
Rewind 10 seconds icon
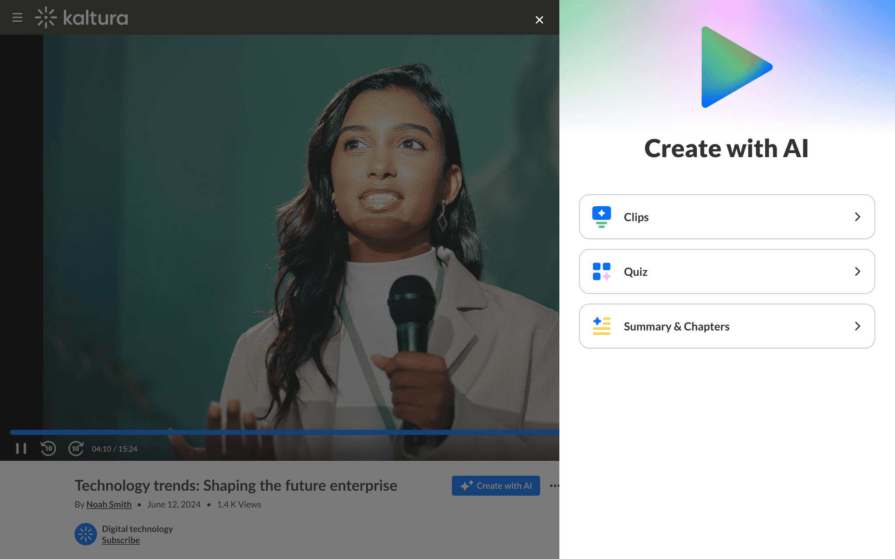tap(49, 449)
